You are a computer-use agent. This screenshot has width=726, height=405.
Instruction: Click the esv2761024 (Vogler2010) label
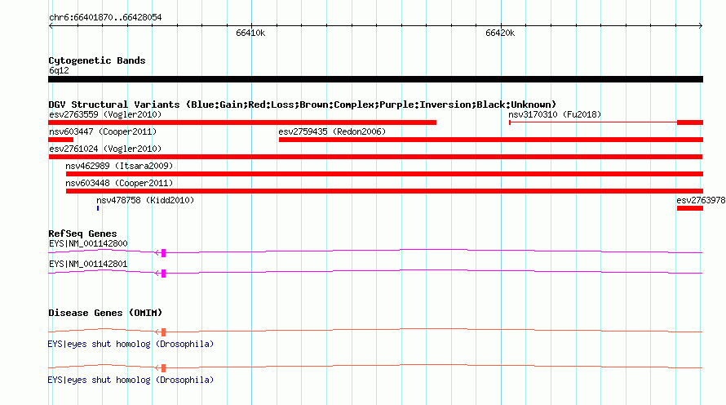[x=105, y=149]
